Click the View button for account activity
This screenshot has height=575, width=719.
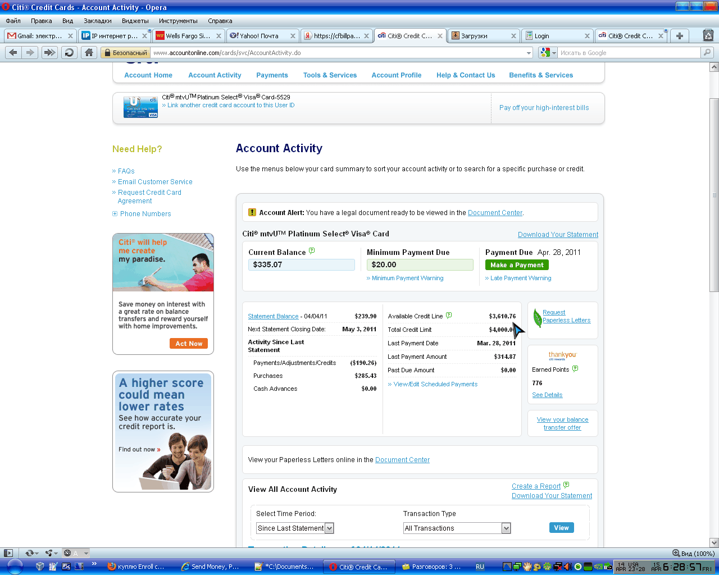point(562,528)
